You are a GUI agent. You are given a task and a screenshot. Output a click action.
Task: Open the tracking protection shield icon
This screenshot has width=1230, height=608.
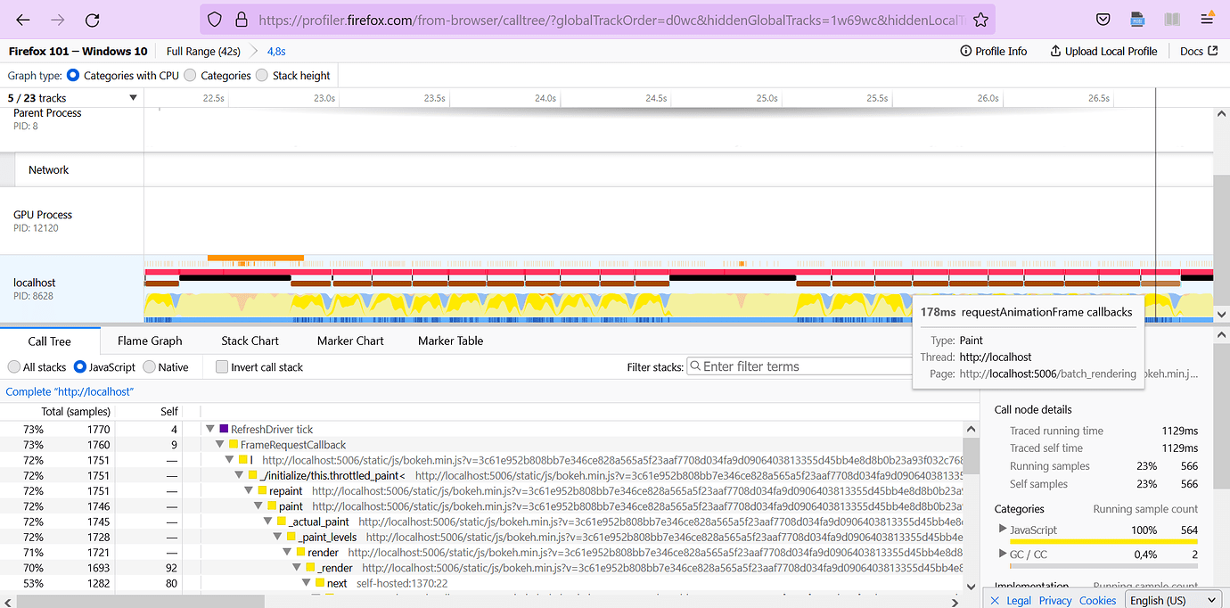point(214,20)
